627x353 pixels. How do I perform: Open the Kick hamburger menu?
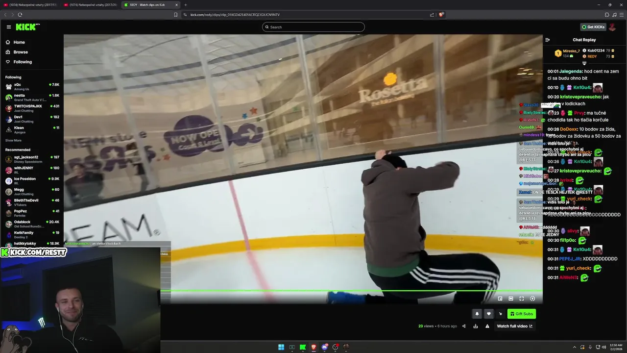(x=8, y=27)
